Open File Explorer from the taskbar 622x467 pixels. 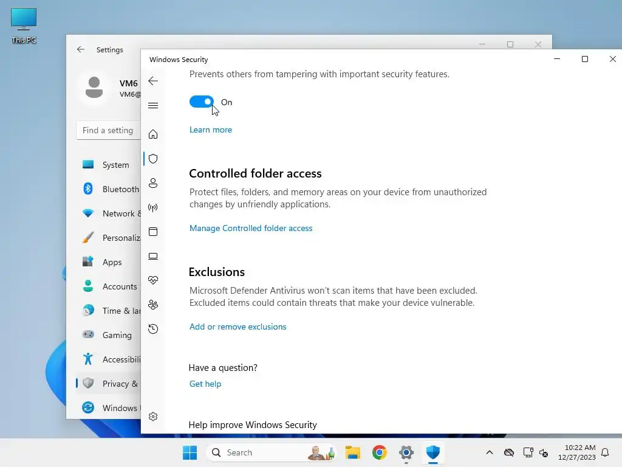(x=353, y=452)
